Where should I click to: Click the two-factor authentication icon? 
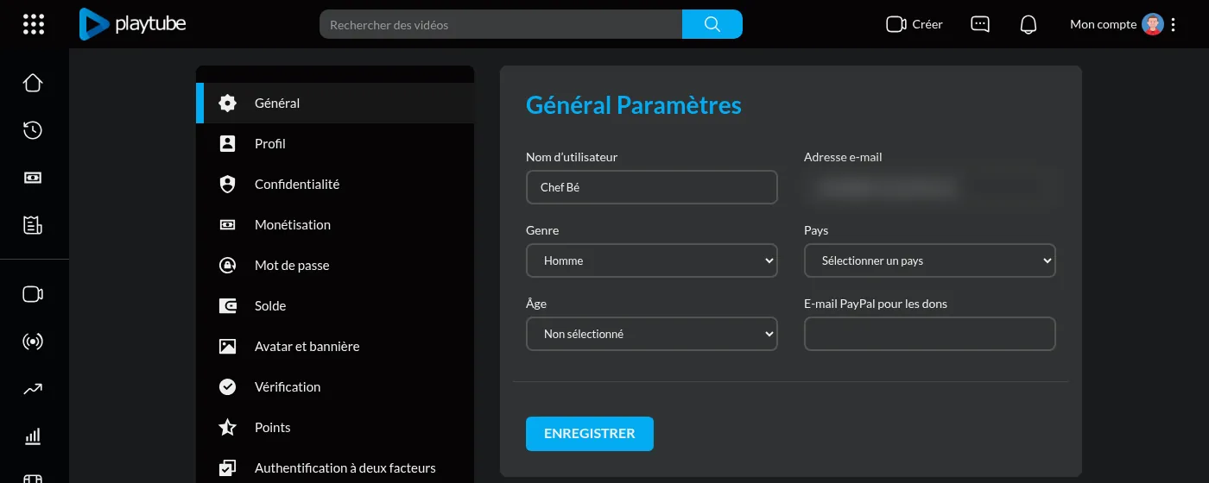pos(227,467)
